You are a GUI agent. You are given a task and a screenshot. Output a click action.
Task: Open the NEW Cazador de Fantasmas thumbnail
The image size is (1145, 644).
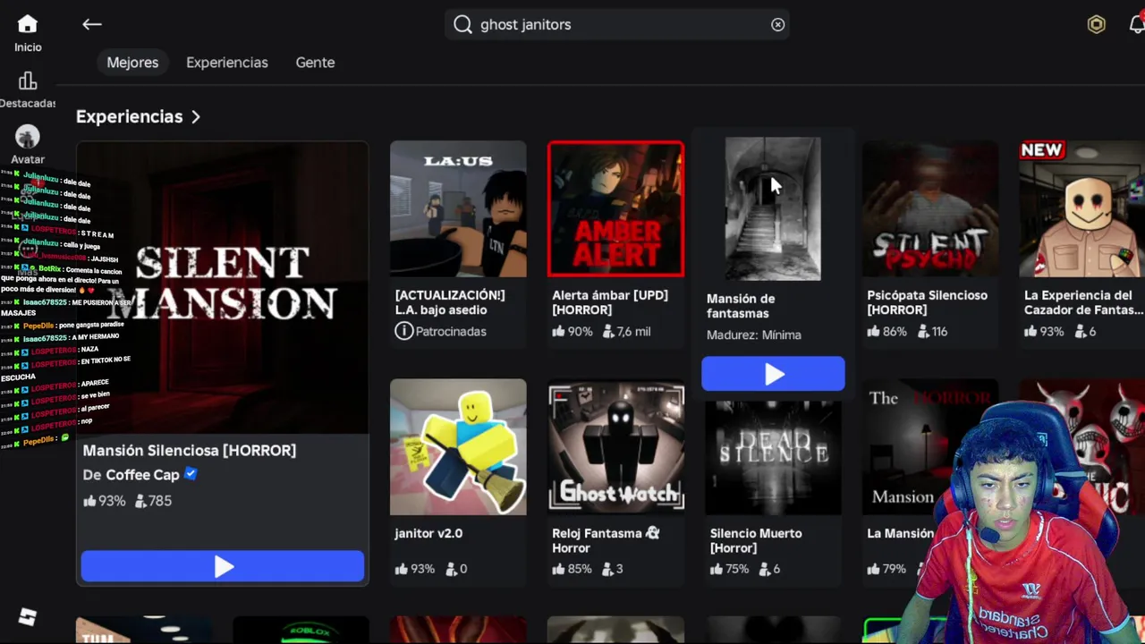click(1082, 208)
